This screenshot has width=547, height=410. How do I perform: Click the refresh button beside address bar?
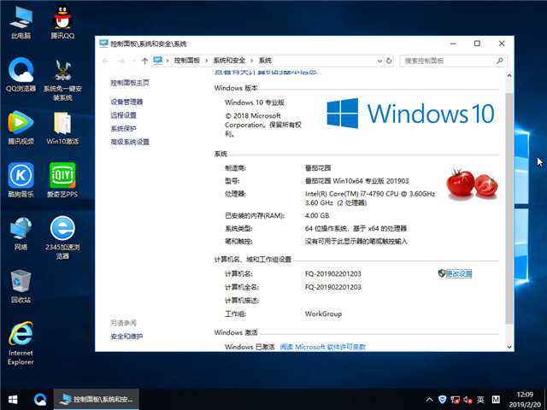point(391,61)
